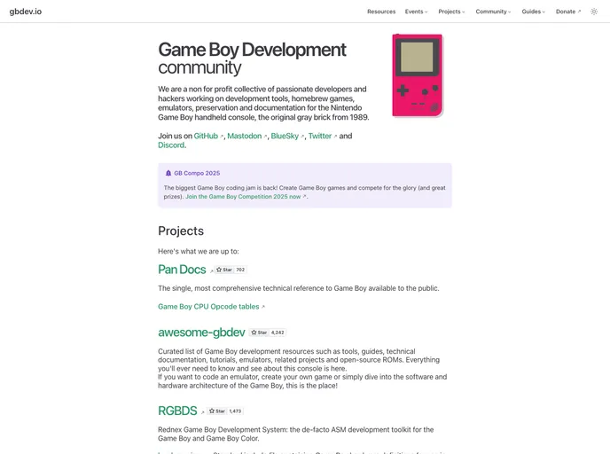View the RGBDS 1,473 star count
The width and height of the screenshot is (610, 454).
pos(235,411)
